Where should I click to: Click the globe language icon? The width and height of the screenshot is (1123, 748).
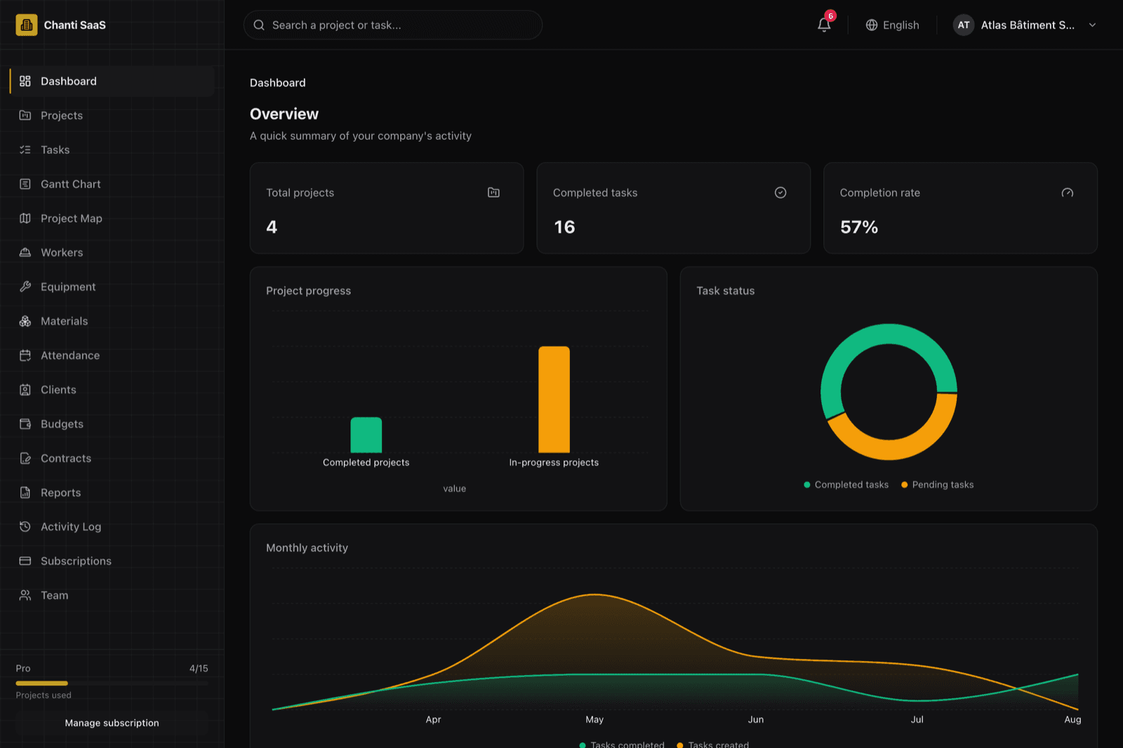click(x=872, y=25)
